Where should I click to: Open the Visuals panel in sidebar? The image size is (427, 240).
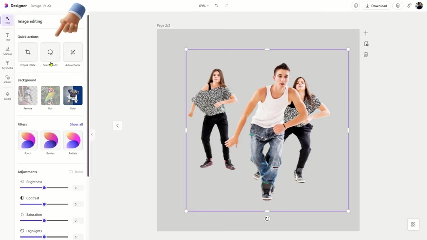[7, 79]
